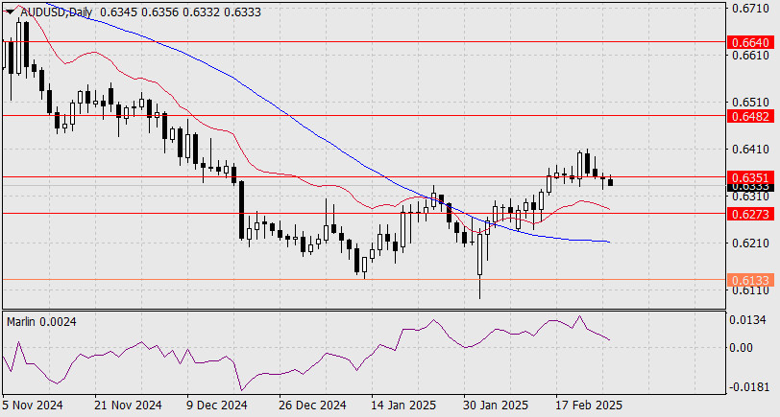The width and height of the screenshot is (780, 417).
Task: Select the AUDUSD,Daily chart title
Action: click(x=57, y=12)
